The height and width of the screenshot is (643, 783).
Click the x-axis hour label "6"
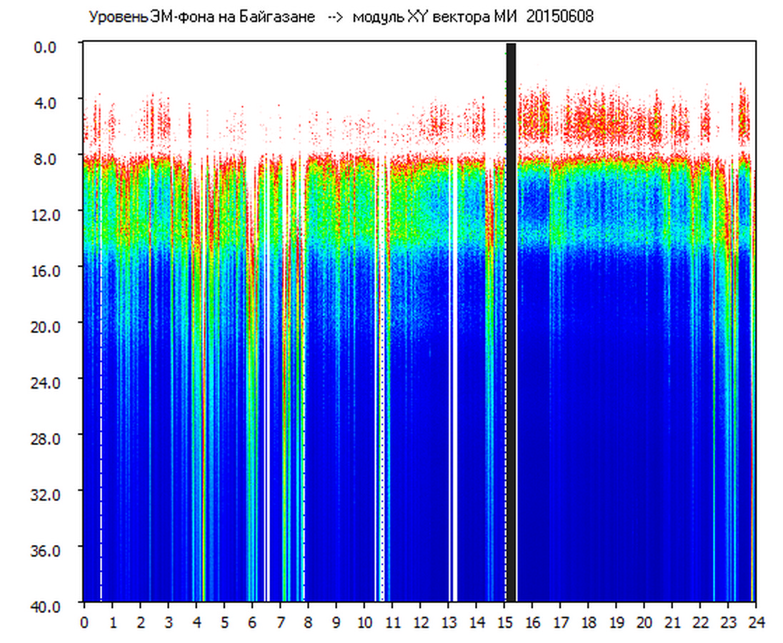coord(253,622)
